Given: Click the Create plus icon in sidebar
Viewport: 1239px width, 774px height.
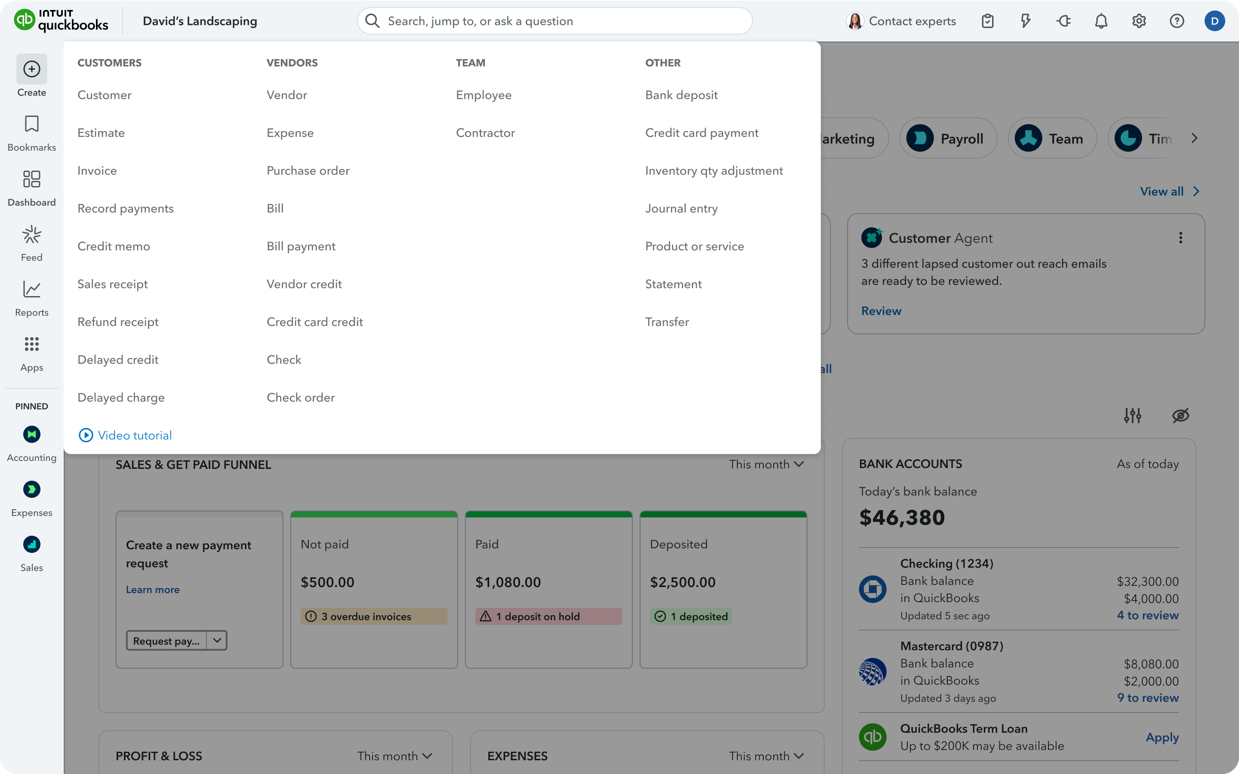Looking at the screenshot, I should point(31,69).
